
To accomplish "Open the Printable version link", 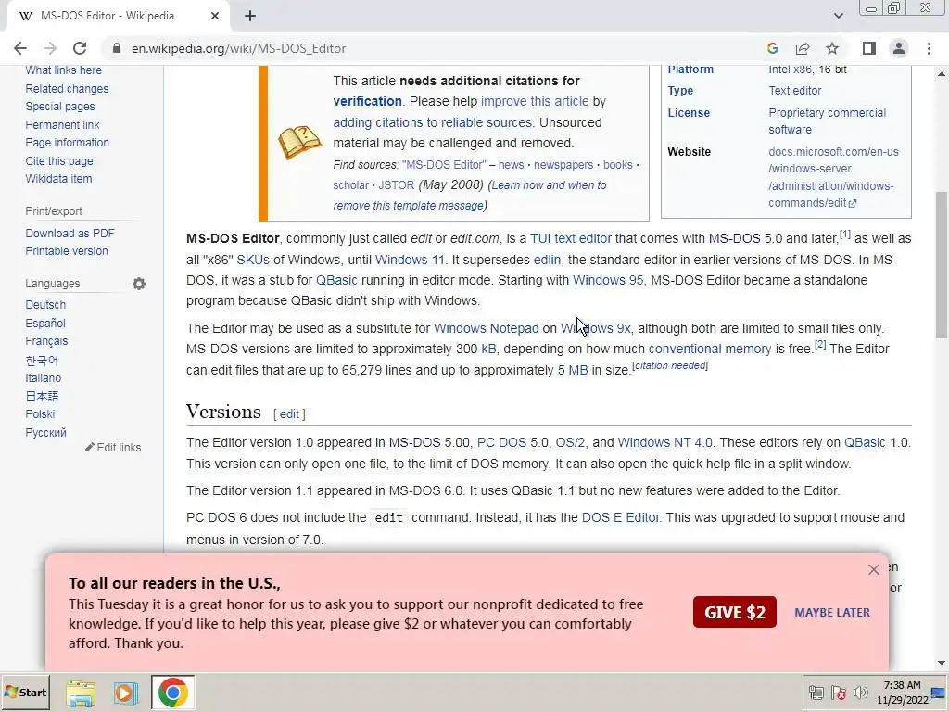I will coord(67,250).
